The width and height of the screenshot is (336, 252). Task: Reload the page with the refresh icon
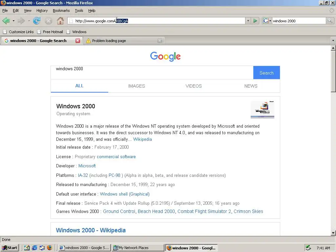(37, 21)
